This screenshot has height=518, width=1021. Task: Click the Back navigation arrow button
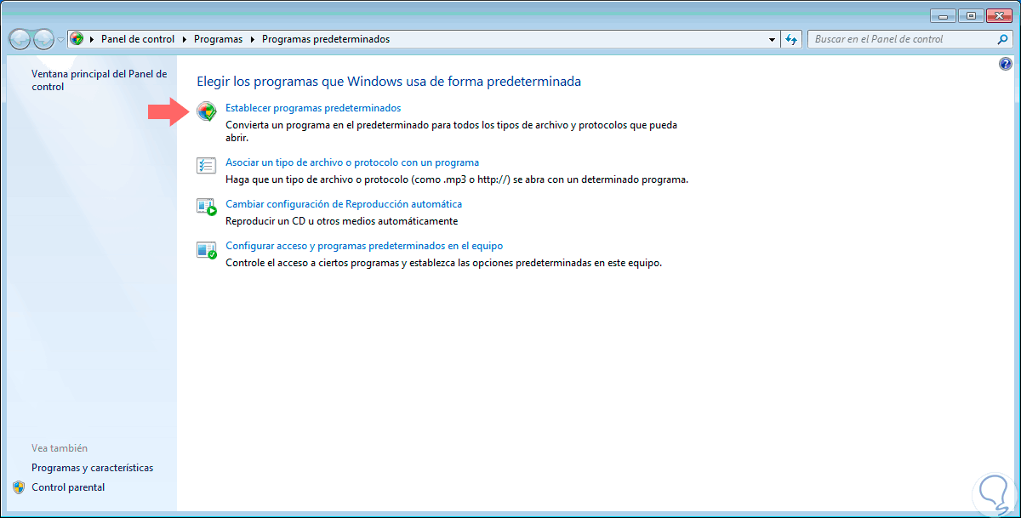point(20,39)
